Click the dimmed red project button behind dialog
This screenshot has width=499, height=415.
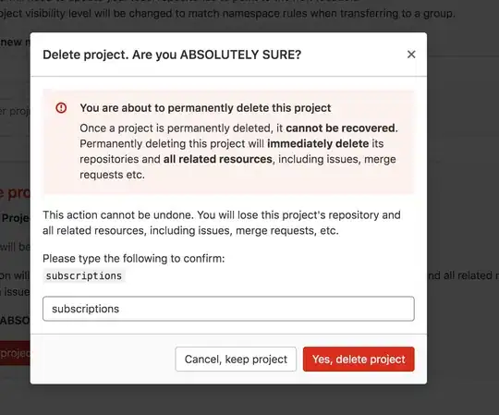coord(15,353)
